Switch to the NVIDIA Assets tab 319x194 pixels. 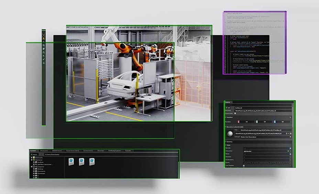pyautogui.click(x=56, y=151)
